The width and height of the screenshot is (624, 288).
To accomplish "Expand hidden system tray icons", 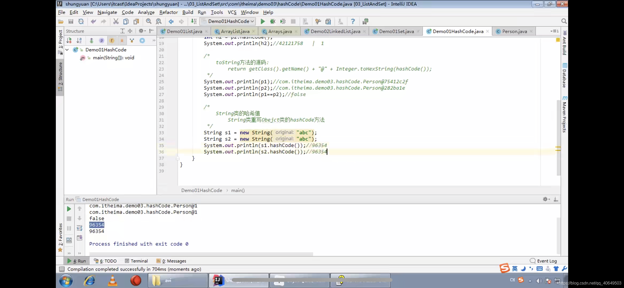I will pos(530,281).
